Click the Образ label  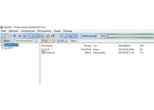point(7,41)
